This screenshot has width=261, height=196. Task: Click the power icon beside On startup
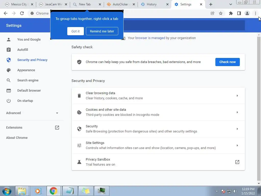[9, 101]
